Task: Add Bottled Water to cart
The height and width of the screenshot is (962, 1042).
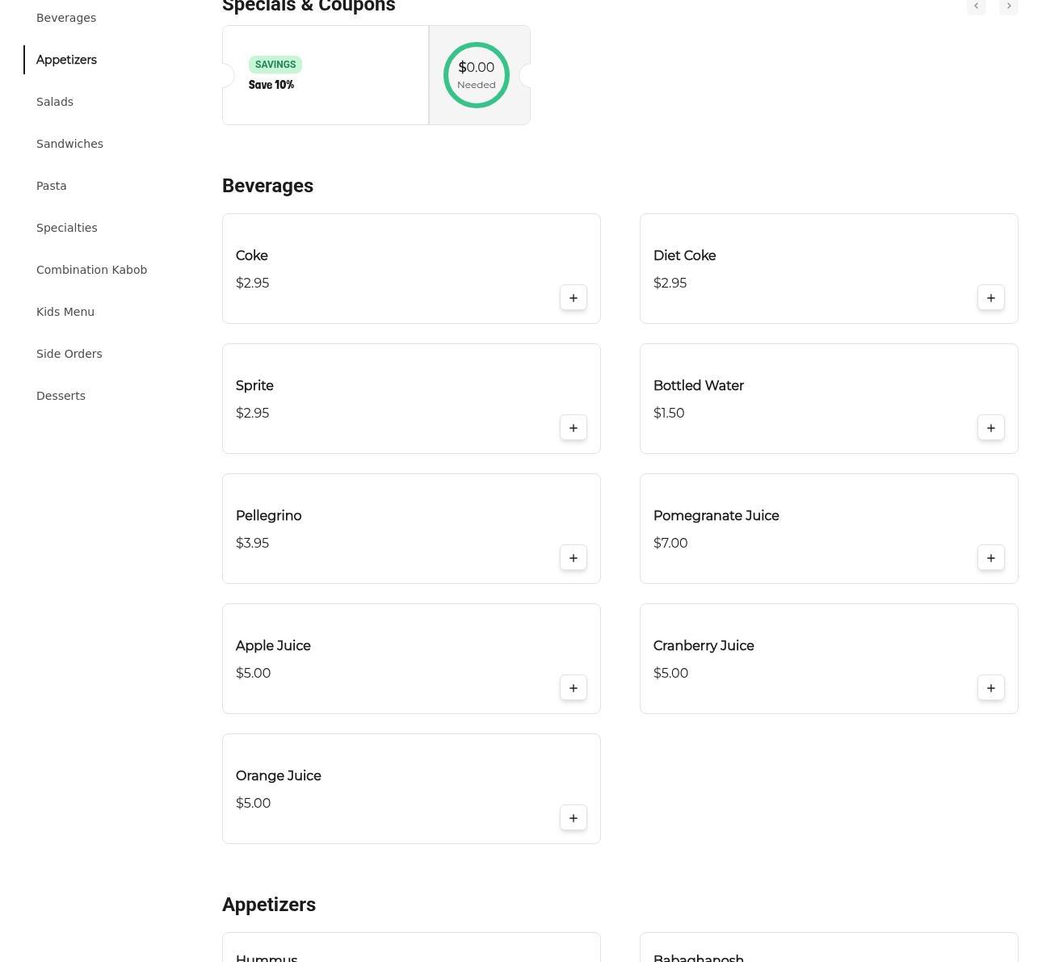Action: click(990, 428)
